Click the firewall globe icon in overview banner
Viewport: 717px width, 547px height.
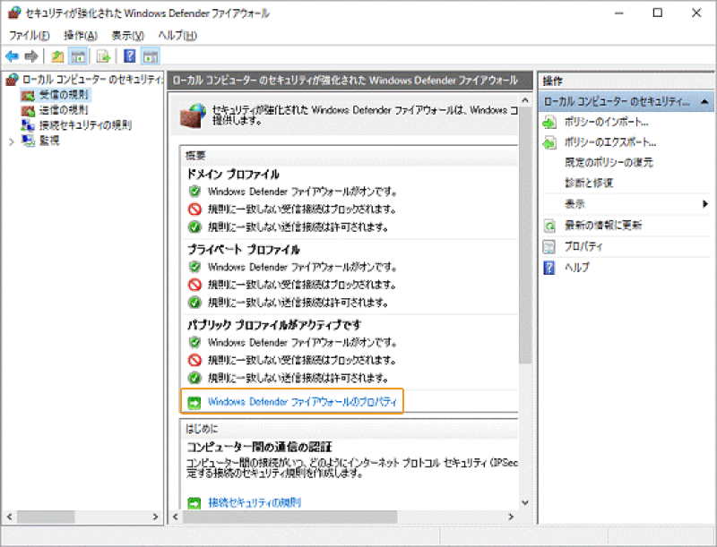194,115
